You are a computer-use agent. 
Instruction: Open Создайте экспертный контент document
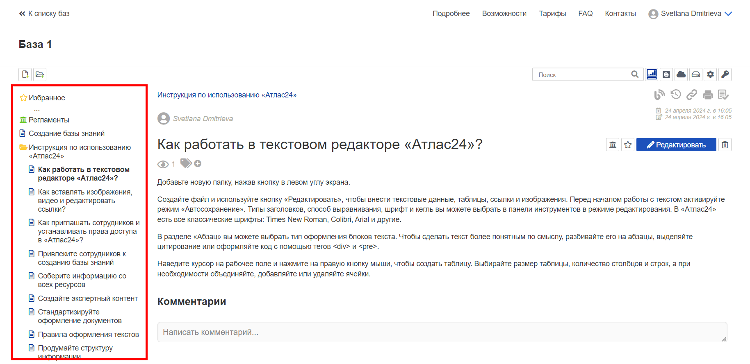click(x=88, y=298)
